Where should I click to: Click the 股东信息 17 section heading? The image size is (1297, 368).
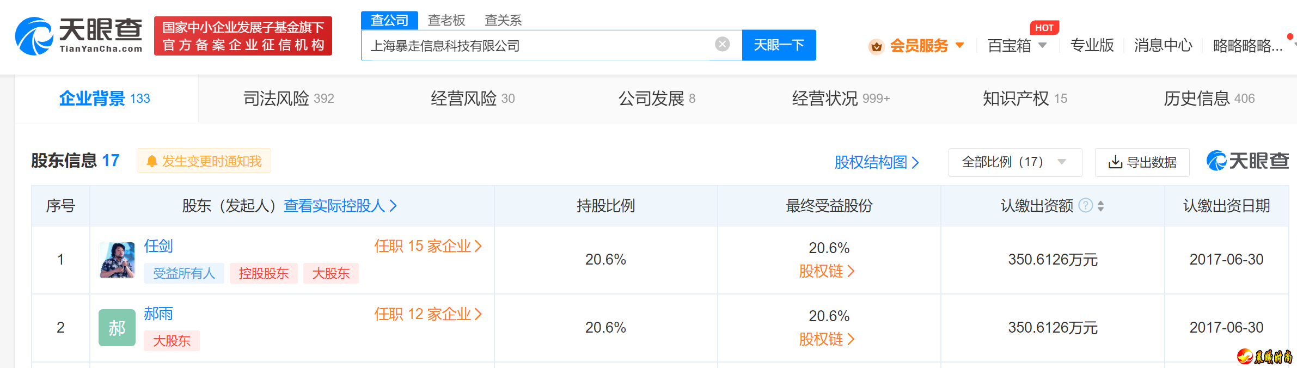75,161
